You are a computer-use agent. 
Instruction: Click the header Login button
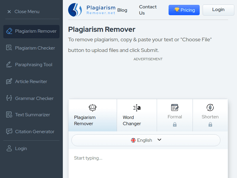coord(218,10)
